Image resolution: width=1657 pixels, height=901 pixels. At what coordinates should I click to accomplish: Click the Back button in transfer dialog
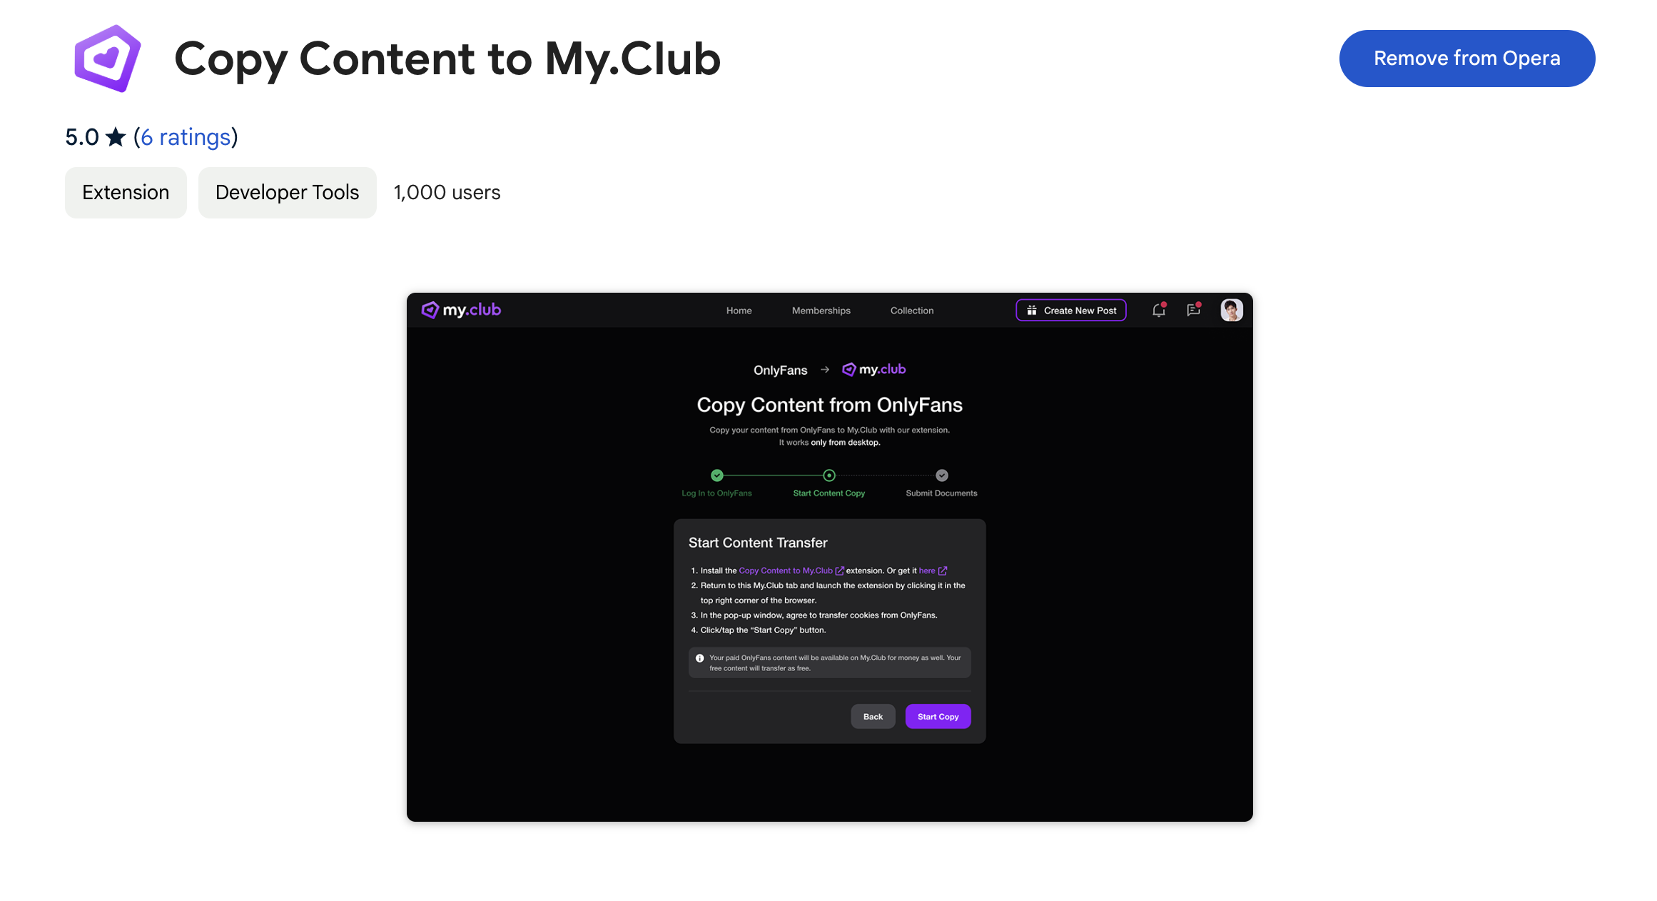tap(874, 715)
